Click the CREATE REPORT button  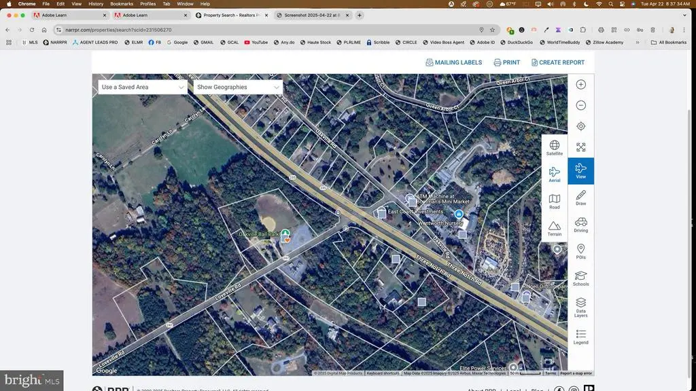click(557, 62)
